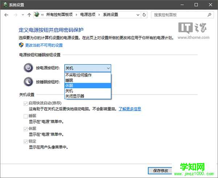Click 系统设置 breadcrumb segment
The height and width of the screenshot is (178, 218).
[x=110, y=15]
